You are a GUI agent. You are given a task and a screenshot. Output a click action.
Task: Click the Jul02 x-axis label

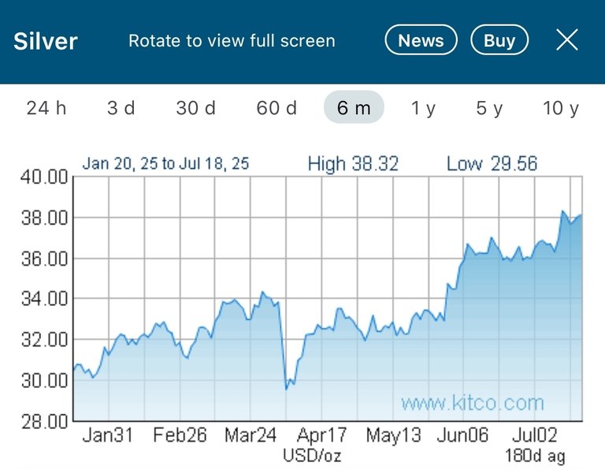pyautogui.click(x=535, y=435)
